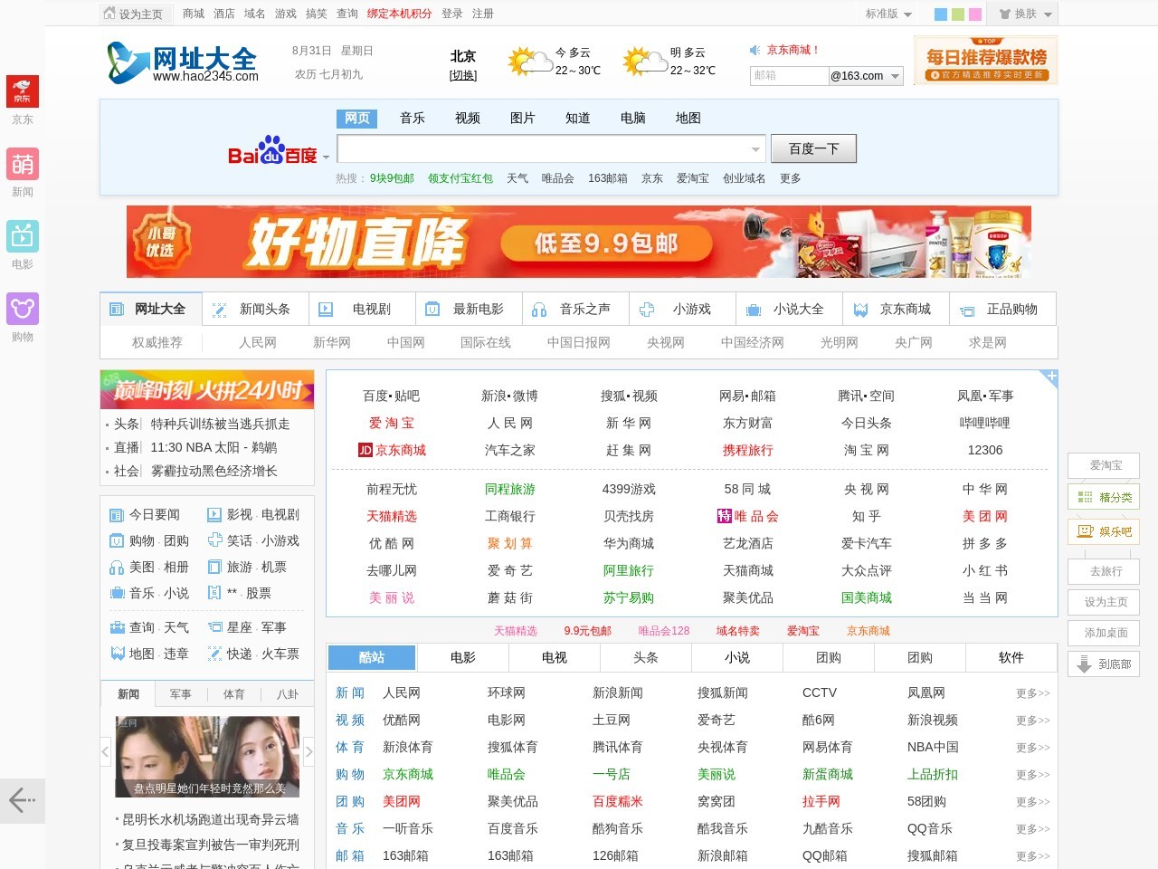1158x869 pixels.
Task: Click the 快递·火车票 category icon
Action: [x=214, y=654]
